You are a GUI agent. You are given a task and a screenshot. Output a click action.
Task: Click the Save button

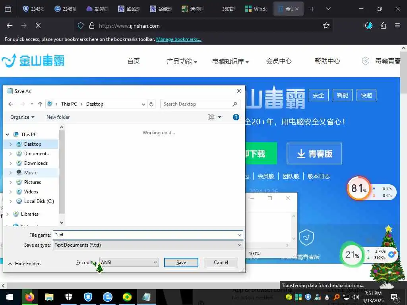(x=181, y=263)
